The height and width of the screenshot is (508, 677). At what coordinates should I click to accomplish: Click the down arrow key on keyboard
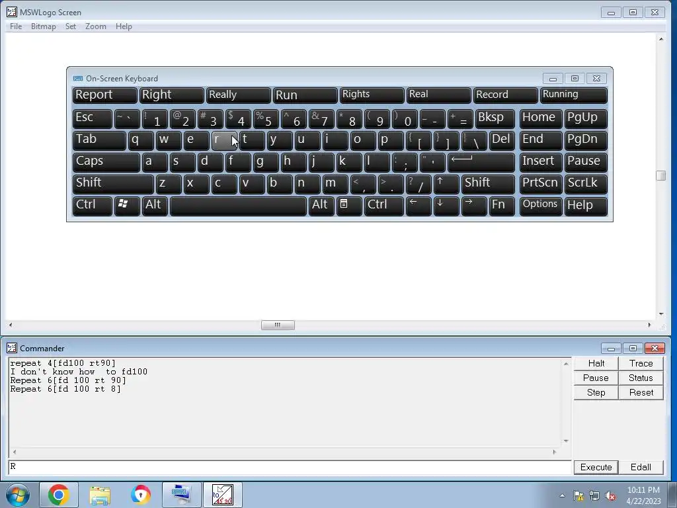tap(446, 206)
